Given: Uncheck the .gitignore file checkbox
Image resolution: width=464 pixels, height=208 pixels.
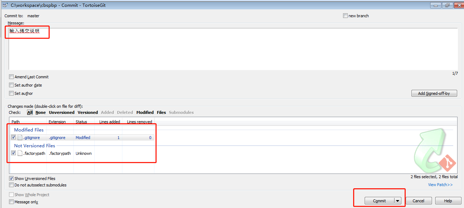Looking at the screenshot, I should pos(14,137).
